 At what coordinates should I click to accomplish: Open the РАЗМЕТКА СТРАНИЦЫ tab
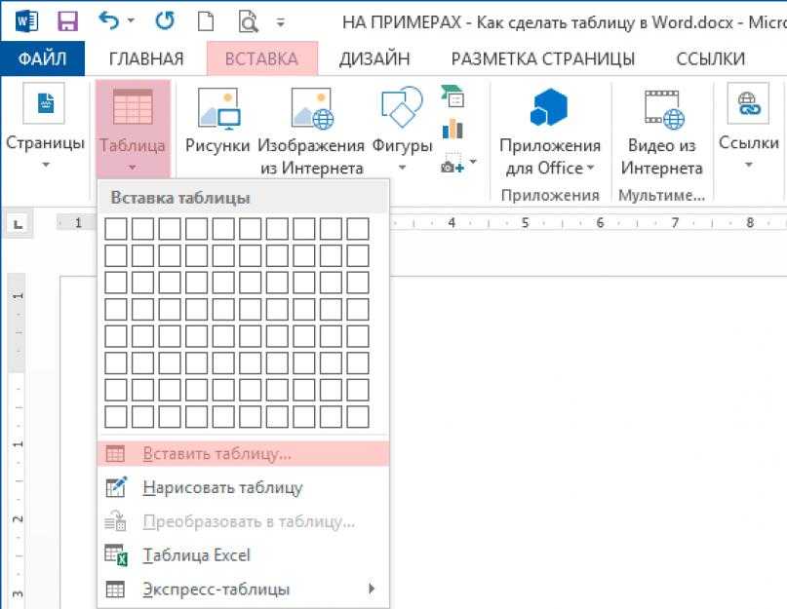click(x=547, y=58)
